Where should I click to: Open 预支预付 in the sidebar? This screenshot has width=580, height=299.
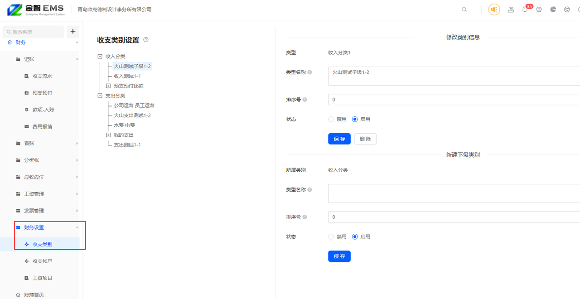42,93
